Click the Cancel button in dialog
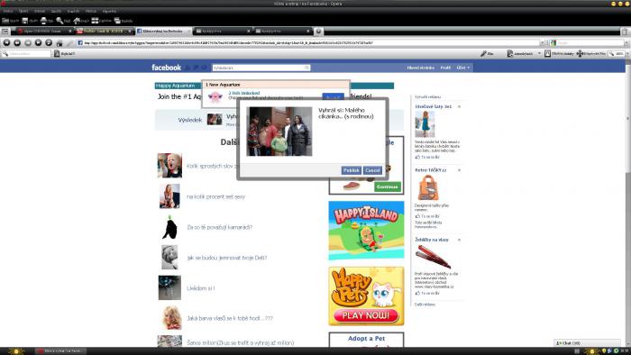The width and height of the screenshot is (631, 355). [372, 170]
